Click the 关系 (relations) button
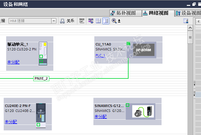This screenshot has height=135, width=201. (67, 21)
